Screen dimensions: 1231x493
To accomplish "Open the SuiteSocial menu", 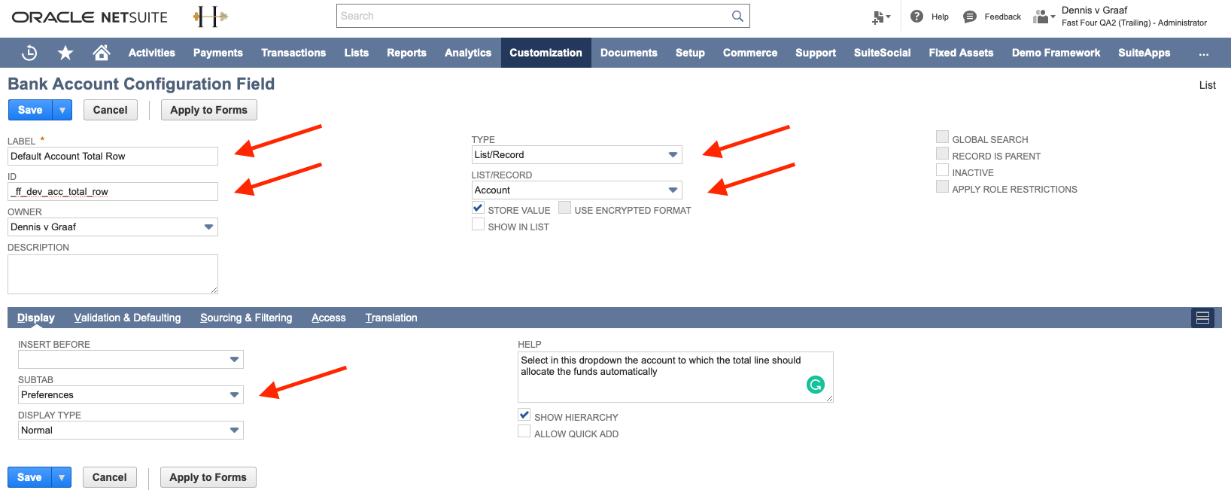I will coord(882,53).
